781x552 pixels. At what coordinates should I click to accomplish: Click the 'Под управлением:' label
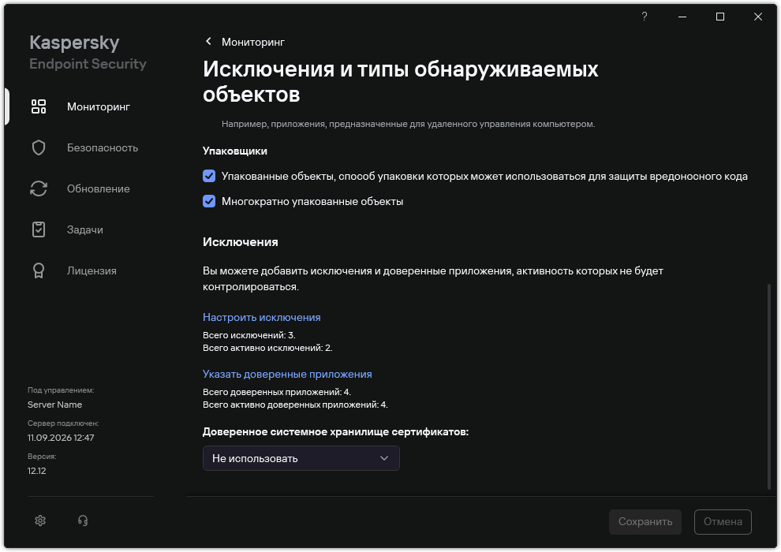61,390
